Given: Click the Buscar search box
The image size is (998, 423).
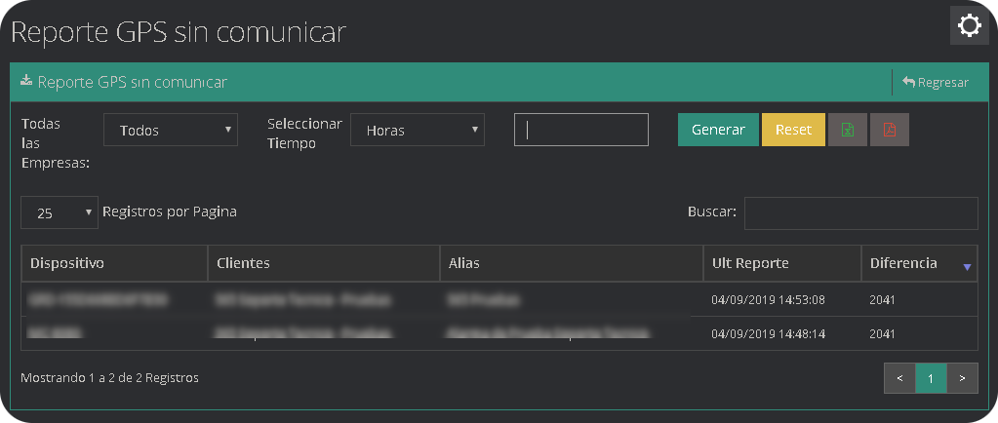Looking at the screenshot, I should (860, 212).
